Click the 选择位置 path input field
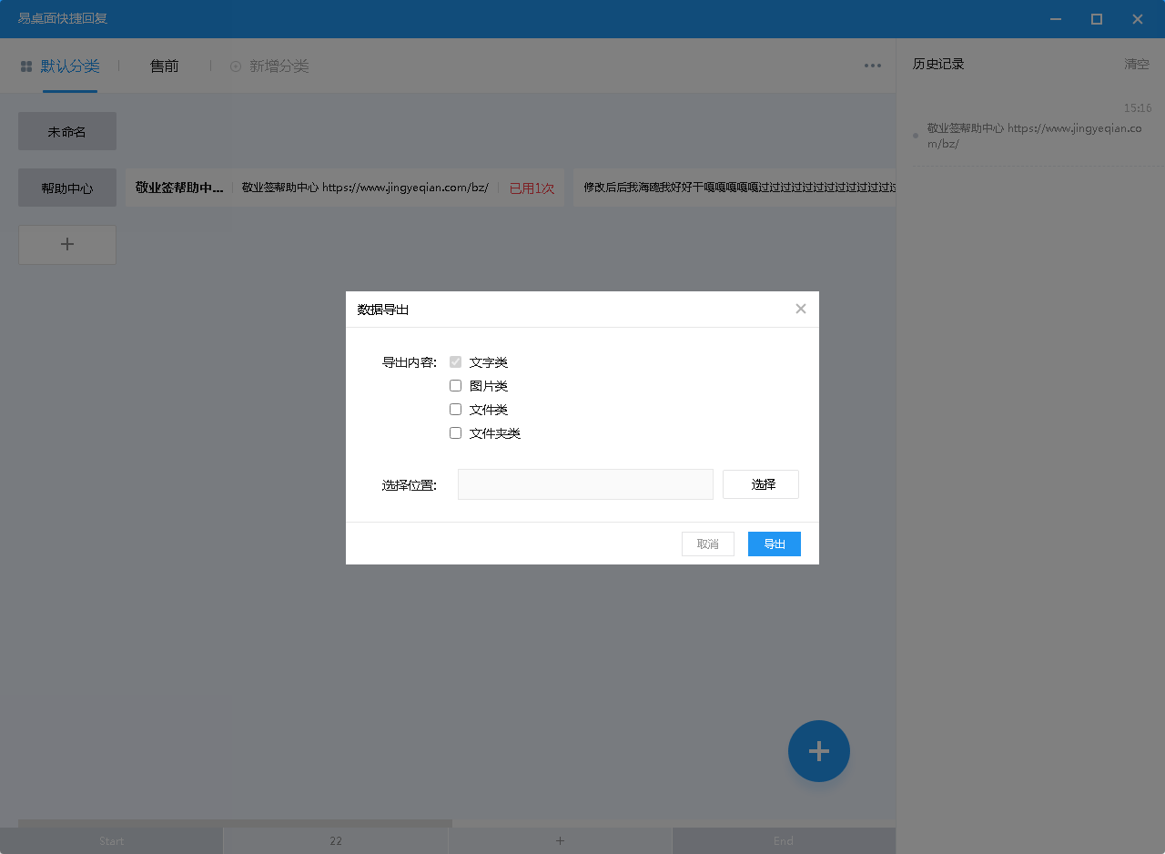Screen dimensions: 1165x854 [585, 484]
